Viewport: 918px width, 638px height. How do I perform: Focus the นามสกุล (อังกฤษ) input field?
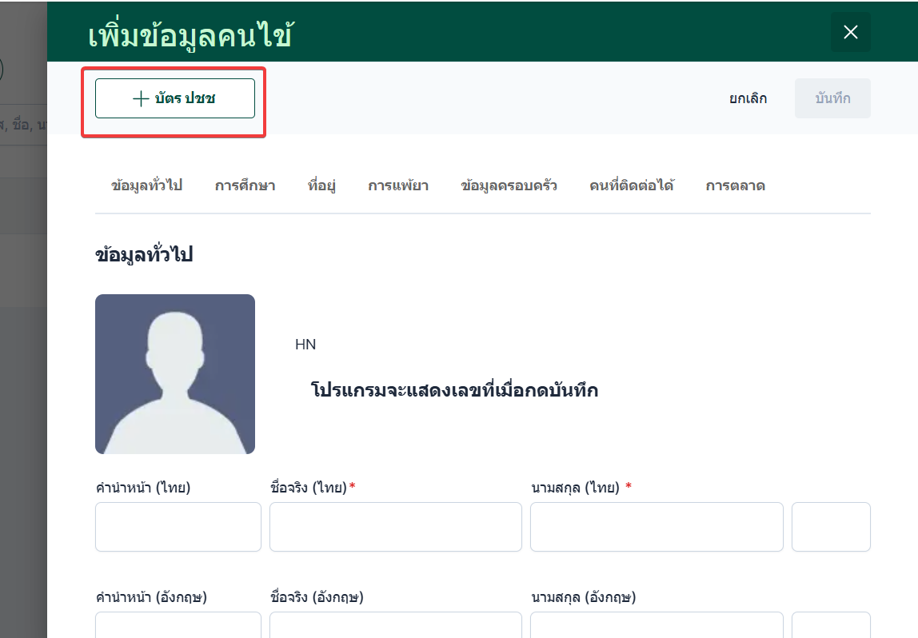click(657, 625)
